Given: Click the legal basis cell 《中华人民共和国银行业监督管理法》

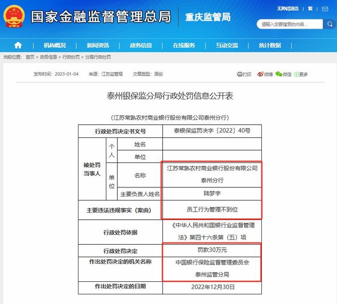Looking at the screenshot, I should coord(212,231).
